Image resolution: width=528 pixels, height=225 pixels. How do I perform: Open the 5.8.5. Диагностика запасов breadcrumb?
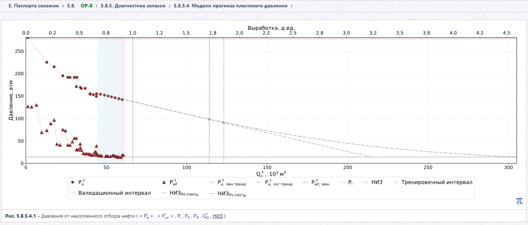(133, 6)
